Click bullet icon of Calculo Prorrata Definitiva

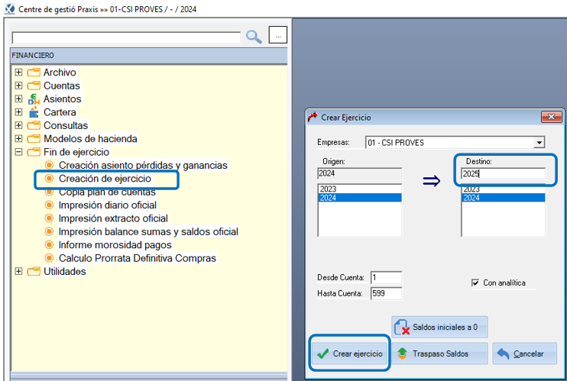[49, 258]
